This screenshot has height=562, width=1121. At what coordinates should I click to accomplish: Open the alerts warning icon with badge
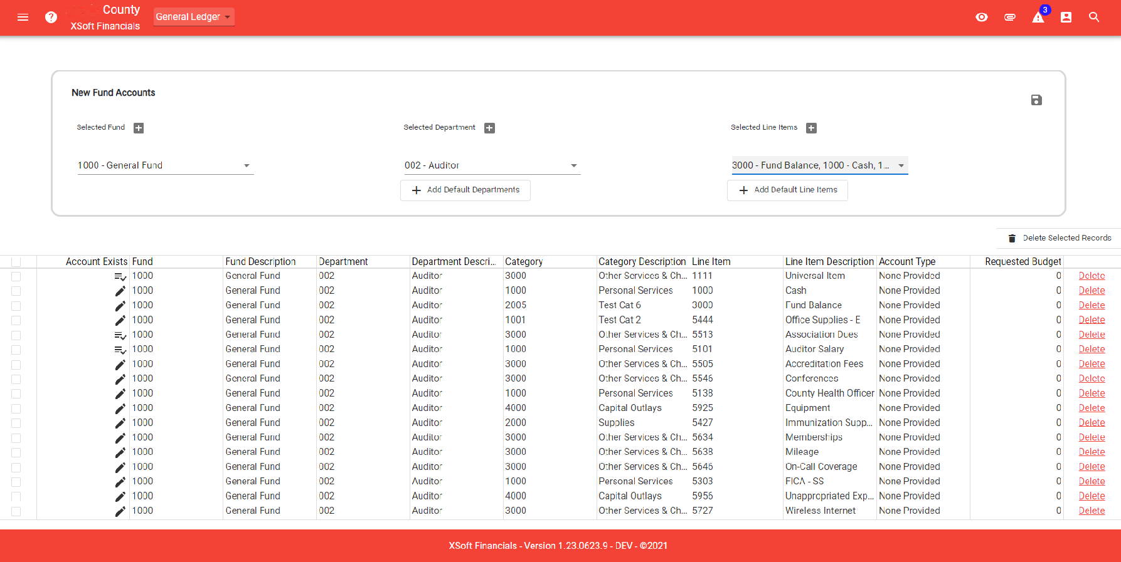point(1038,18)
